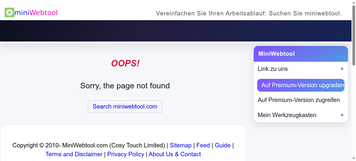Open the Feed footer link
Viewport: 356px width, 161px height.
[203, 145]
